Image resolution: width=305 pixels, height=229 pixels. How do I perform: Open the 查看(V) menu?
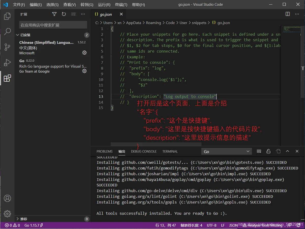pyautogui.click(x=70, y=5)
